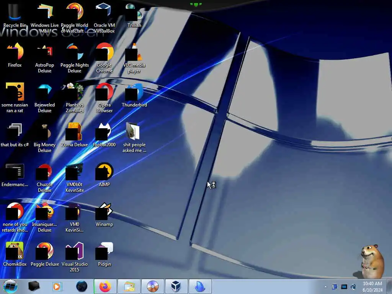Select the Insaniquar... Deluxe desktop shortcut
The image size is (392, 294).
click(x=44, y=217)
